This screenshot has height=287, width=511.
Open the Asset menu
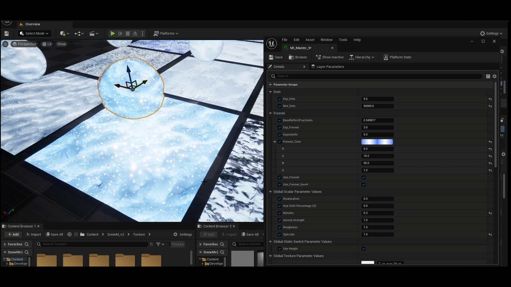click(310, 40)
